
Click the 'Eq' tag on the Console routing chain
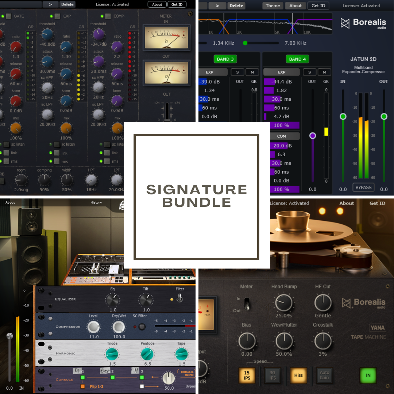(77, 370)
